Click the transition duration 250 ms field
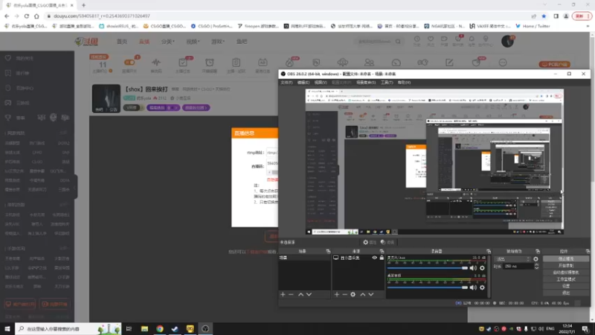This screenshot has height=335, width=595. [518, 267]
